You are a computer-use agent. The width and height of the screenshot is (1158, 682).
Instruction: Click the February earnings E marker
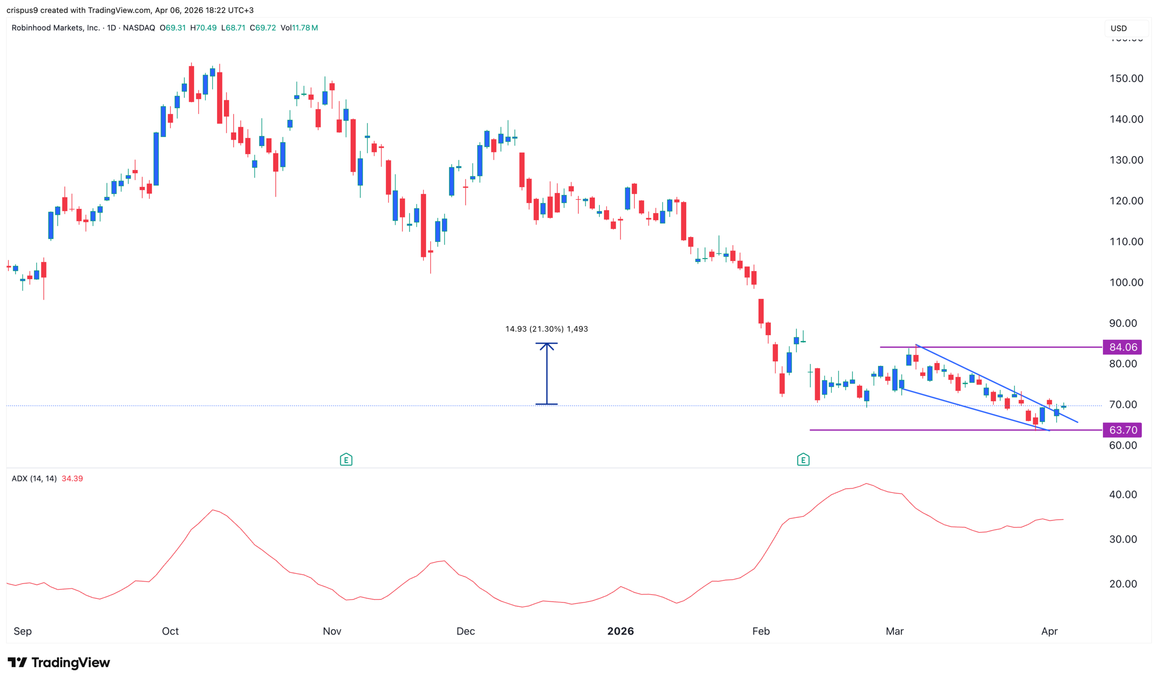[803, 459]
